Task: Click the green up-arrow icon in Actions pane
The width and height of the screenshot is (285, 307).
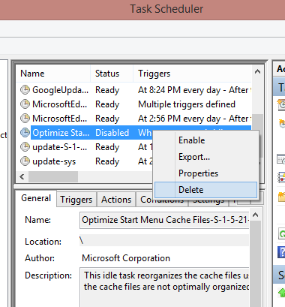Action: click(281, 293)
